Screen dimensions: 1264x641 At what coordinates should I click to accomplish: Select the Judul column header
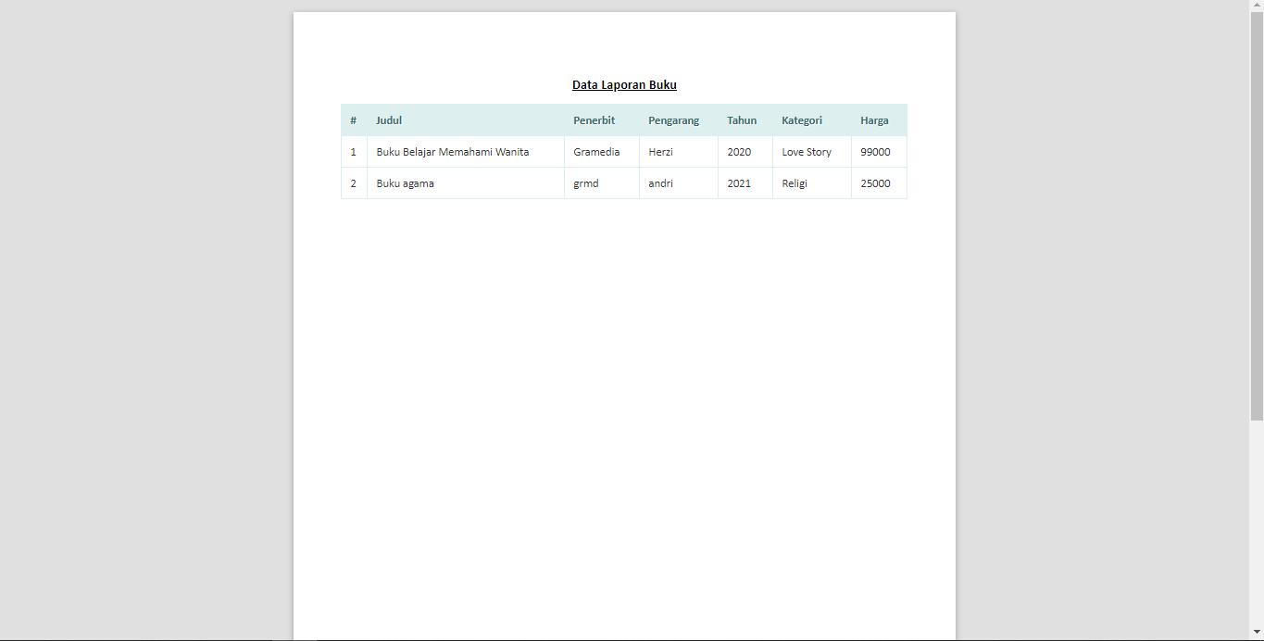click(x=389, y=119)
